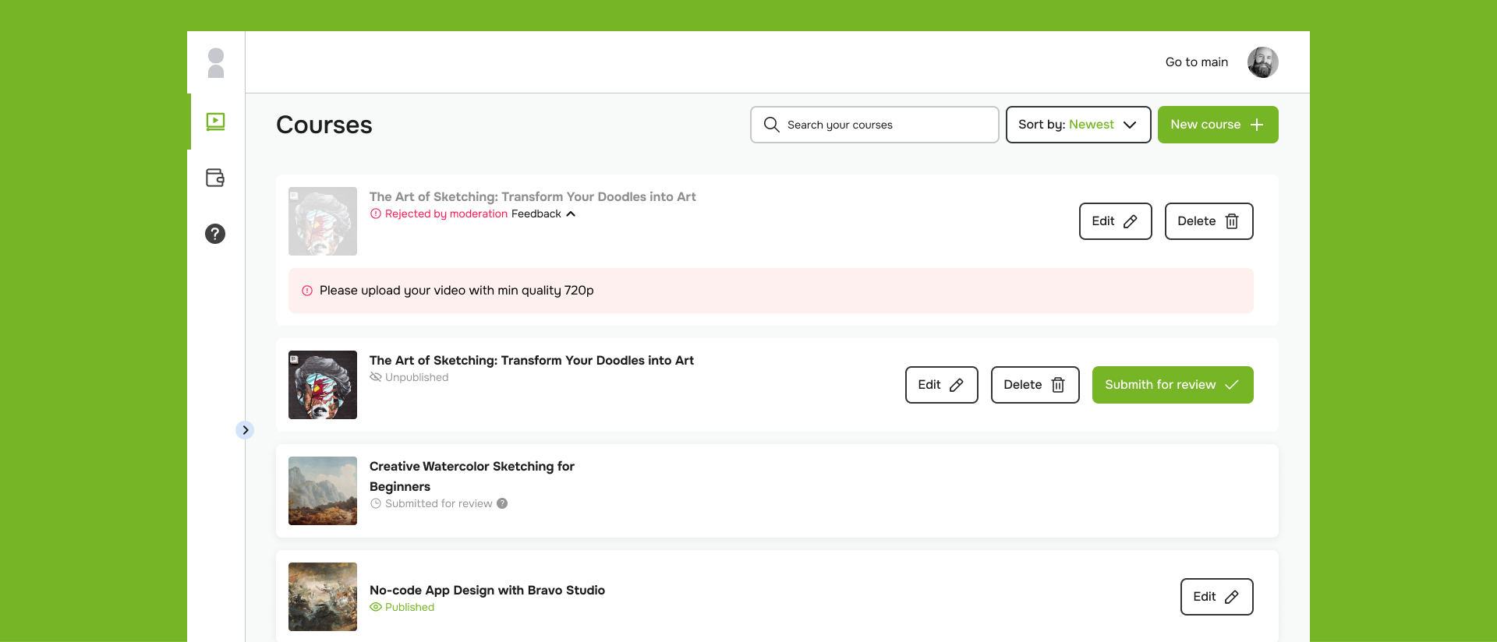
Task: Open the help question mark sidebar icon
Action: pyautogui.click(x=215, y=234)
